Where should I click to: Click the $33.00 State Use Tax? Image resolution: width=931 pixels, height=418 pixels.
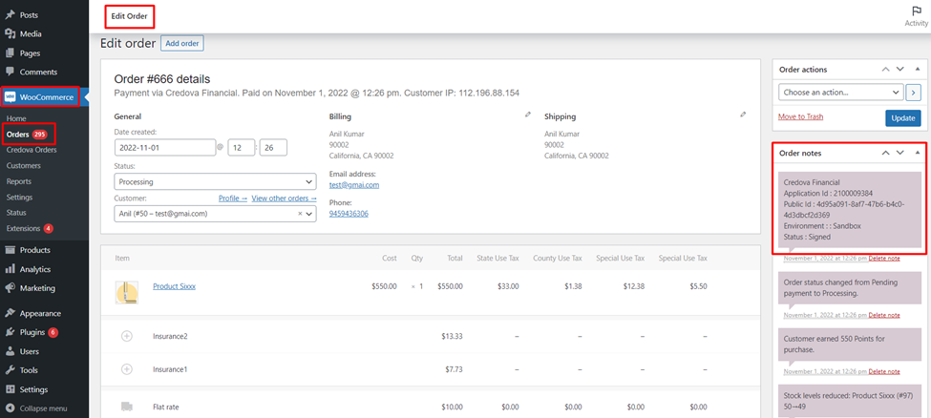pyautogui.click(x=508, y=286)
